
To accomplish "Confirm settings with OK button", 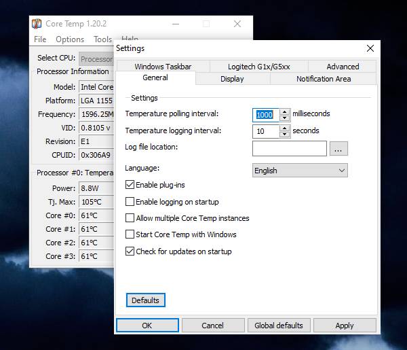I will 147,326.
